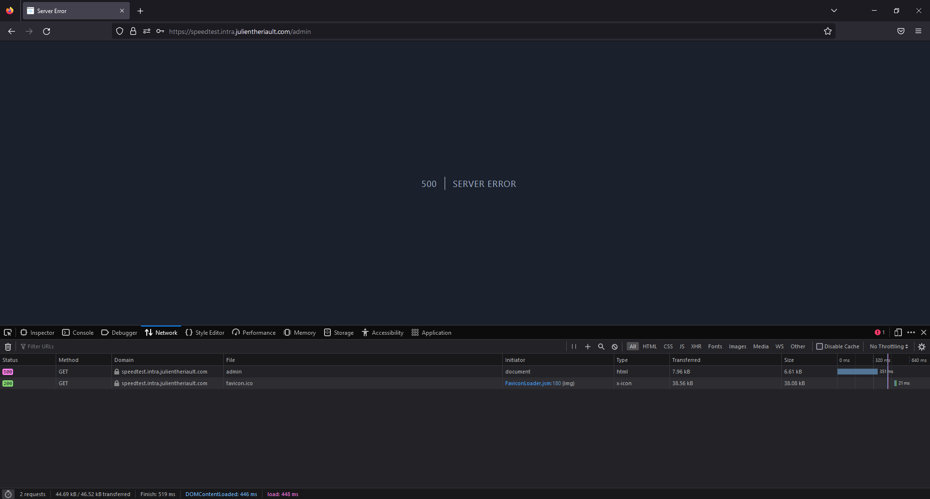Activate the element picker tool
This screenshot has height=499, width=930.
(8, 333)
